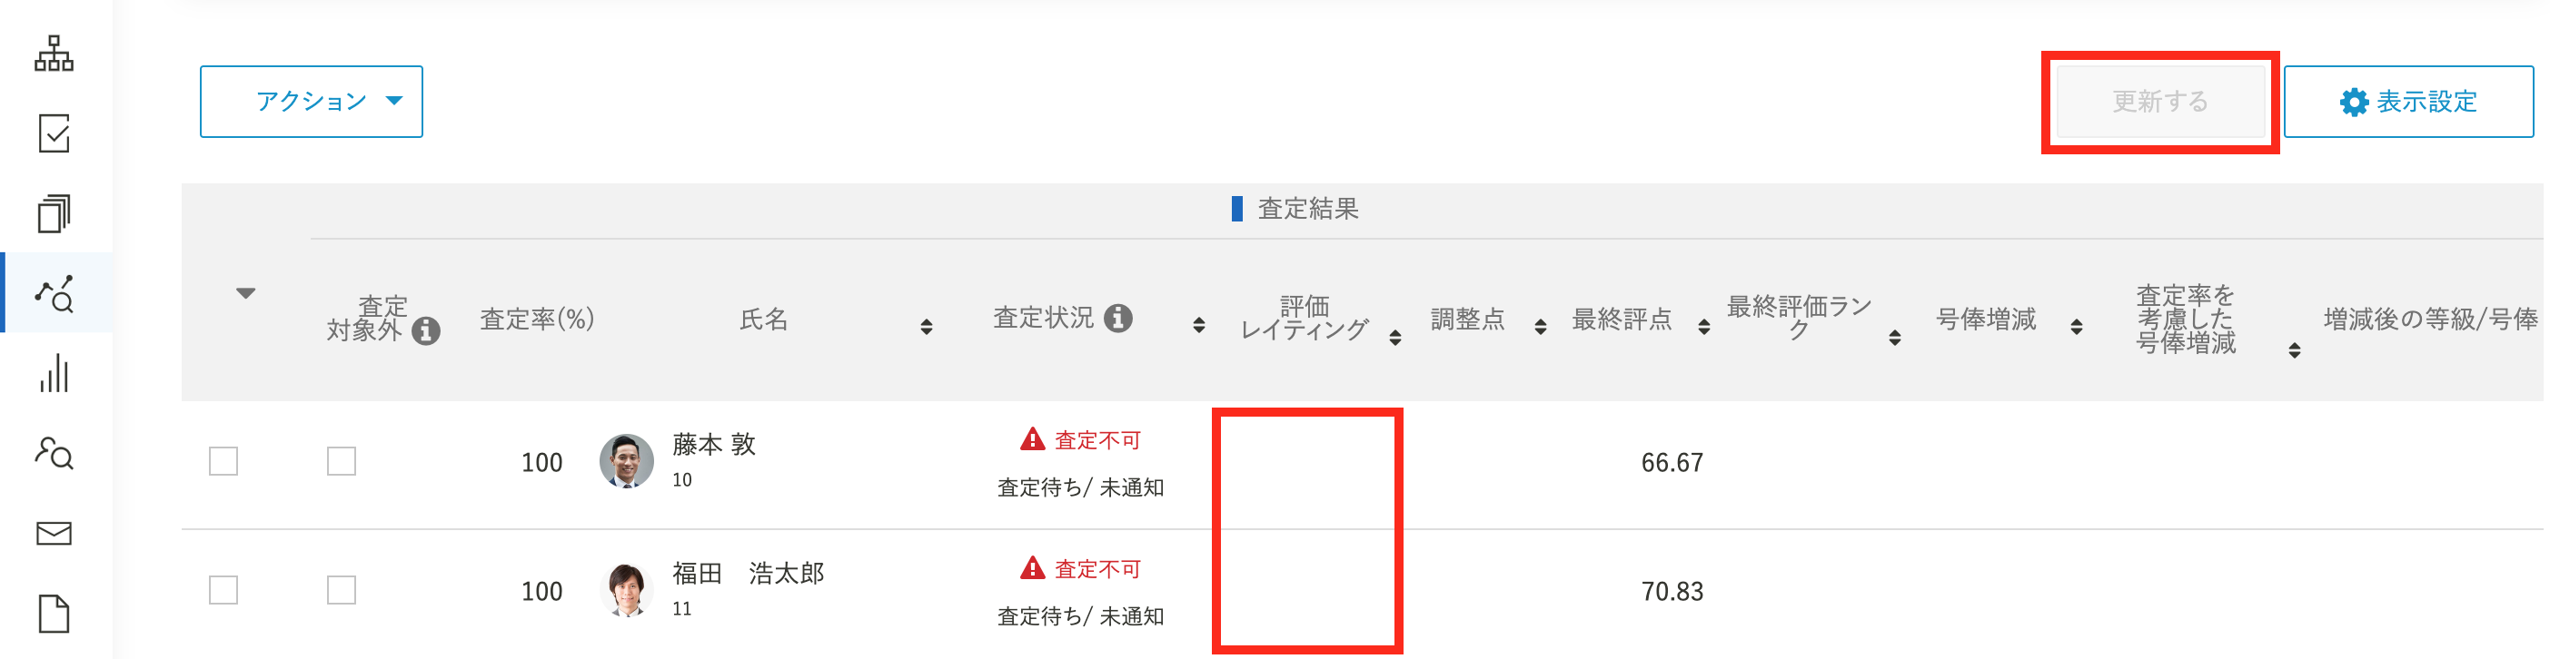Tick 査定対象外 checkbox for 藤本 敦

coord(342,461)
